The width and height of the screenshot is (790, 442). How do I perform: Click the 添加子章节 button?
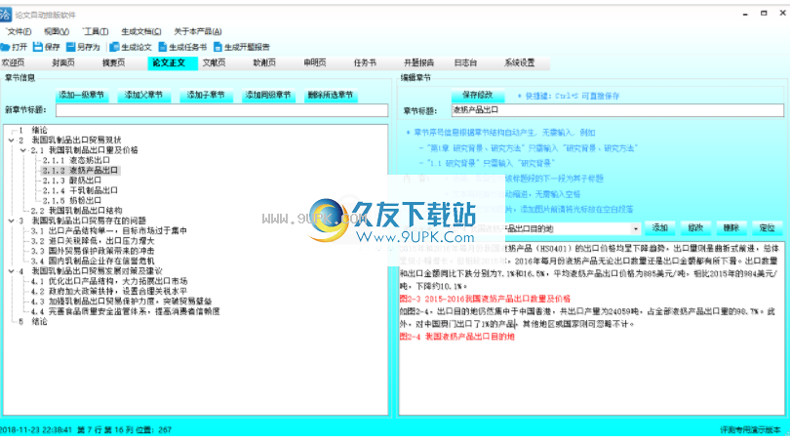(206, 95)
